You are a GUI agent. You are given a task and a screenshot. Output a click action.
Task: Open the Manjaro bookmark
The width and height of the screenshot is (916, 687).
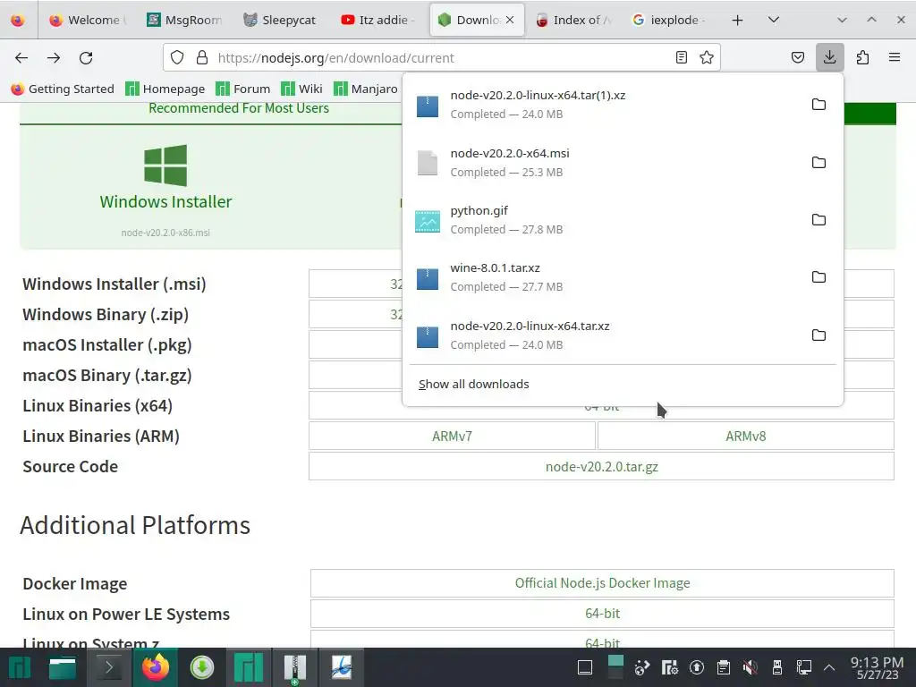[x=366, y=89]
